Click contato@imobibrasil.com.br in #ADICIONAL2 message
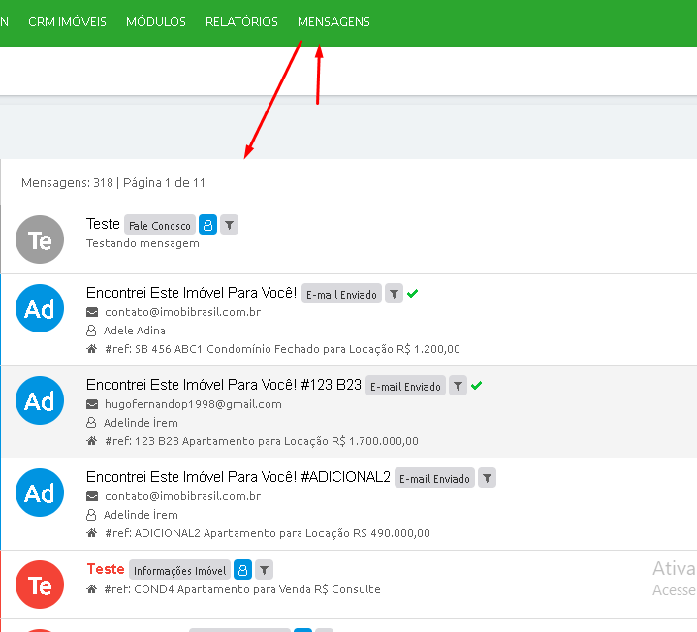 [182, 496]
